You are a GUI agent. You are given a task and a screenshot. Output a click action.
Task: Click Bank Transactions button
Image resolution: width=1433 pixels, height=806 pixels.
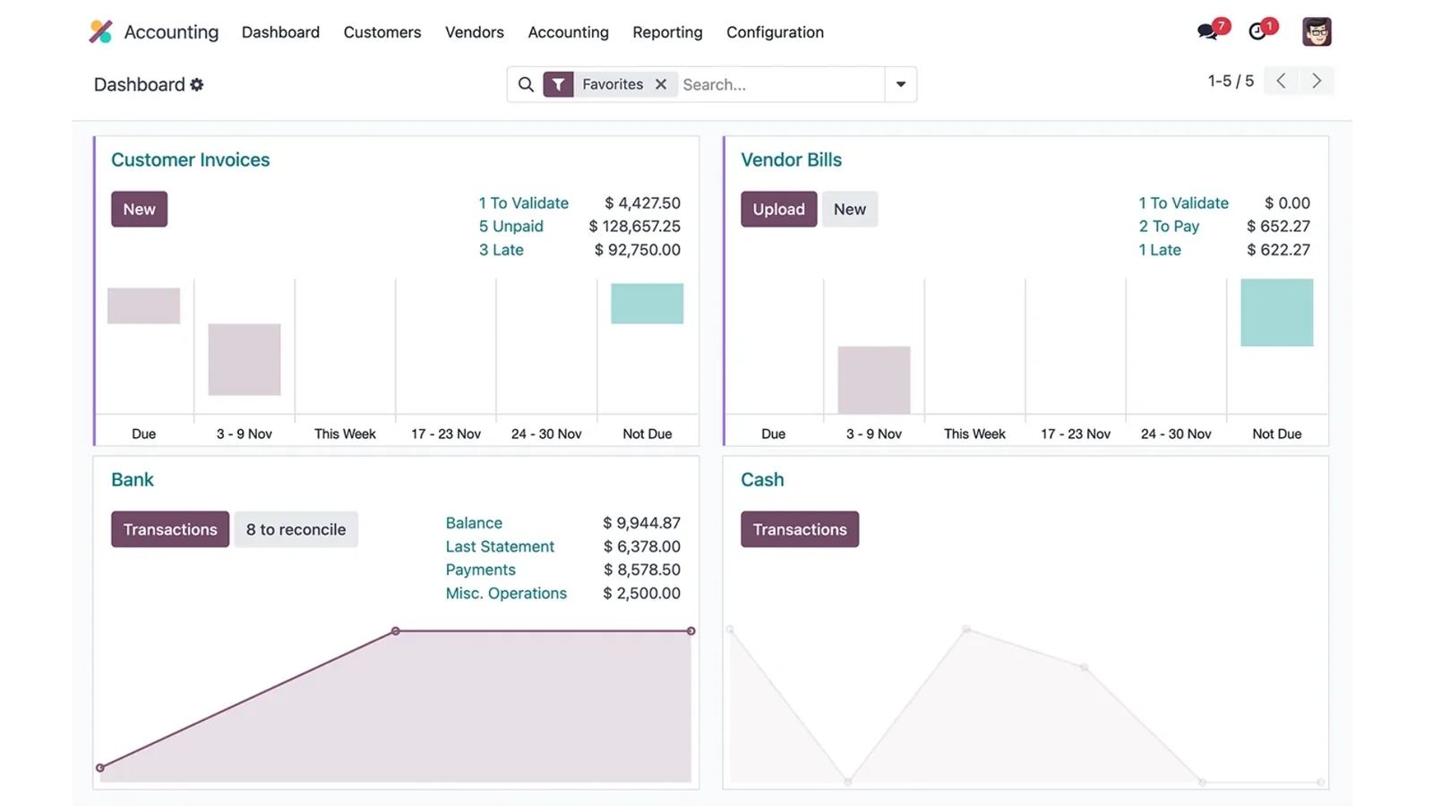(x=170, y=529)
